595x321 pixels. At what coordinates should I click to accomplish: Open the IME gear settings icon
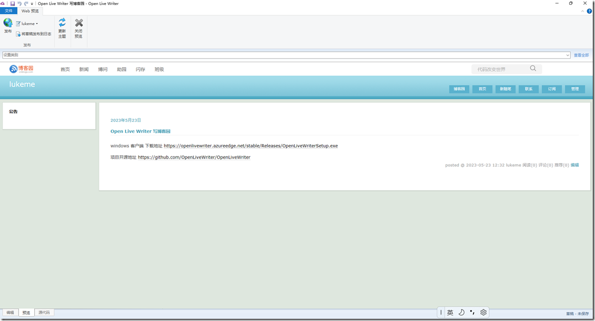coord(484,313)
